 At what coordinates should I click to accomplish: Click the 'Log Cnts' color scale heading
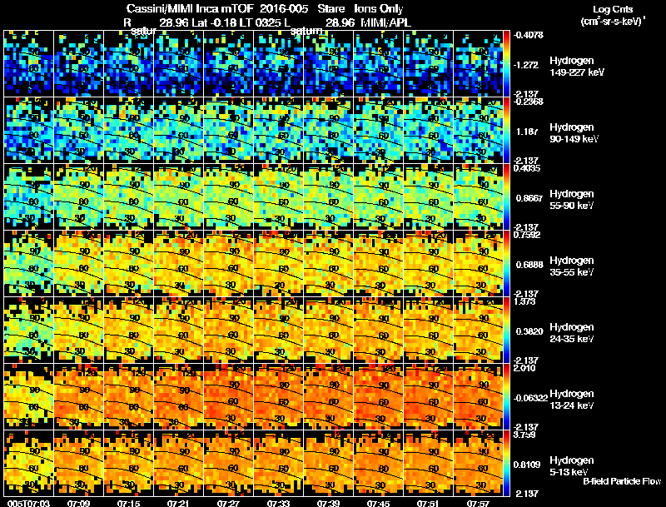(x=613, y=9)
